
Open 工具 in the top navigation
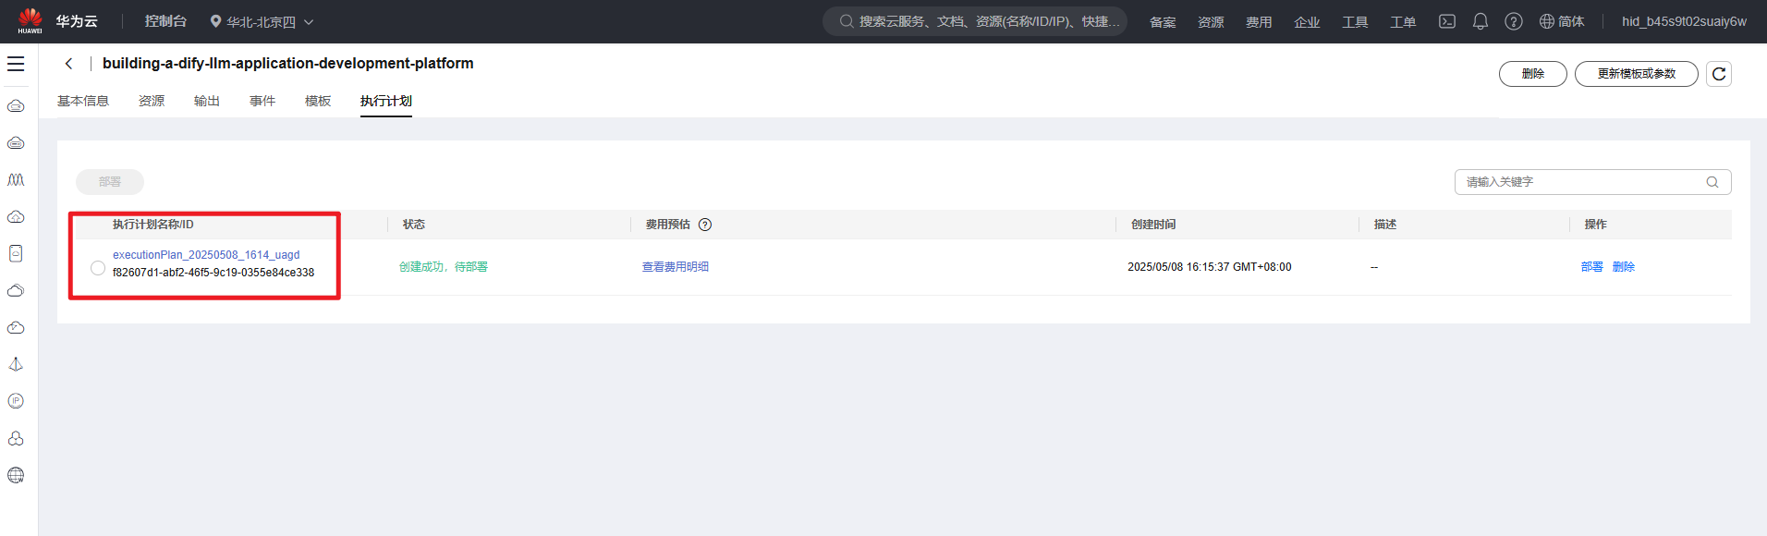[x=1355, y=22]
